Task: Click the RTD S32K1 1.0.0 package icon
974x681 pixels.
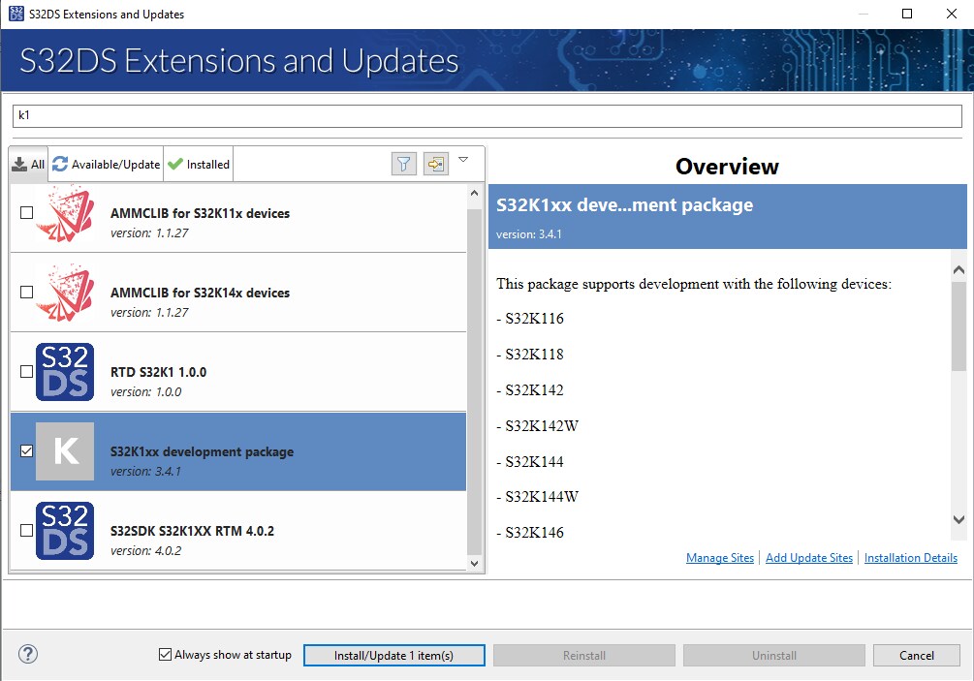Action: click(x=65, y=372)
